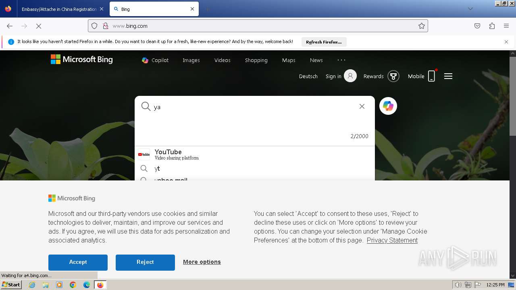Accept cookies

[78, 262]
